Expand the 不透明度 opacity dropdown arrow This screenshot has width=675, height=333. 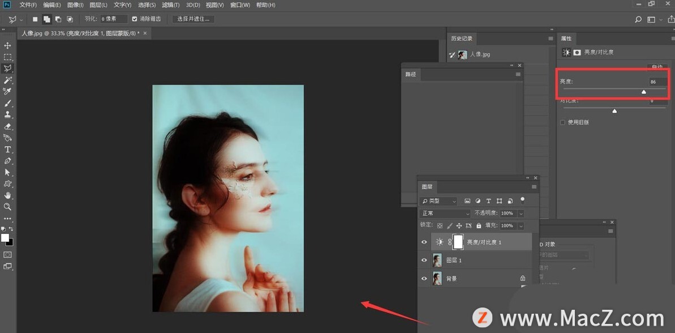coord(521,214)
